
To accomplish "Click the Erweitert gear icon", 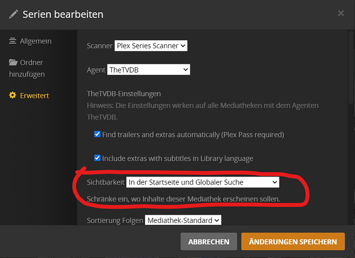I will [12, 95].
